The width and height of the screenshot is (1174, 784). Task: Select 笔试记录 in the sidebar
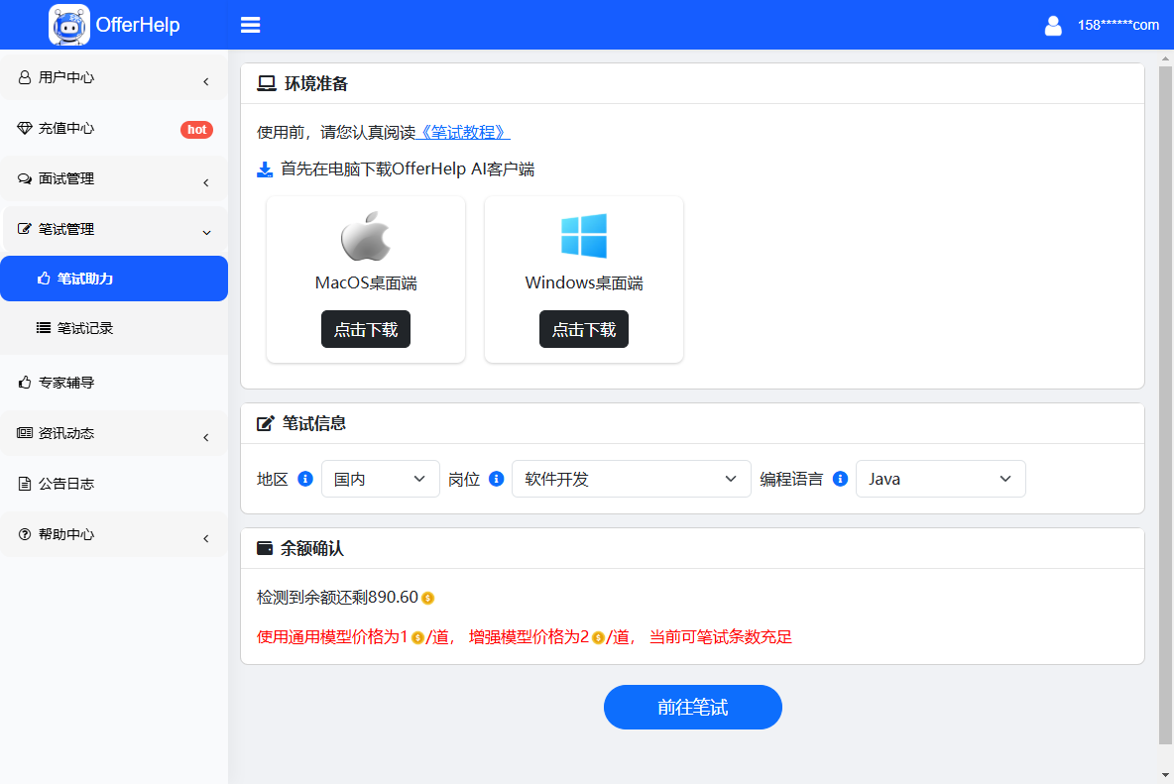85,328
